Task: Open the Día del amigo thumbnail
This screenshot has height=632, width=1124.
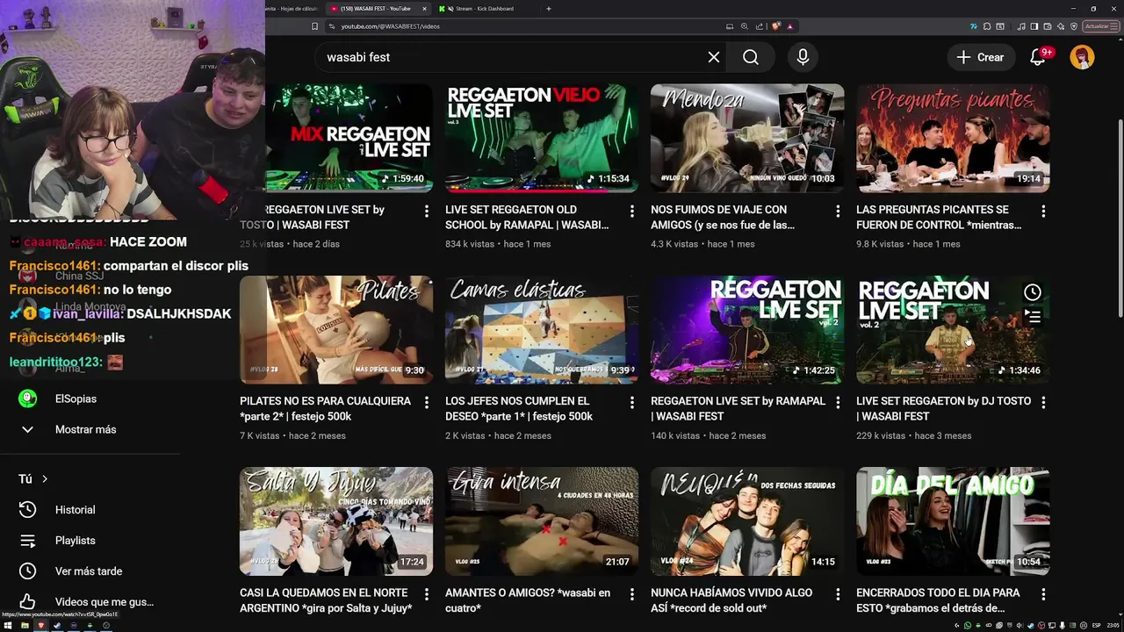Action: click(953, 521)
